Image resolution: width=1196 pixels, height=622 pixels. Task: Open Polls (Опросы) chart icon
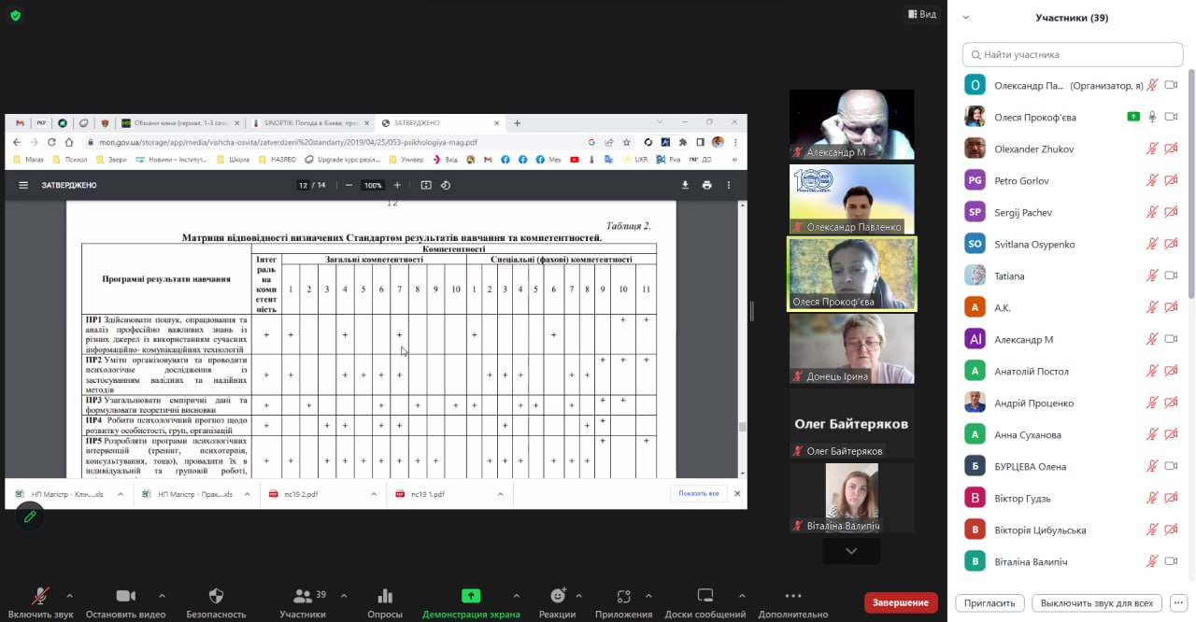[x=384, y=596]
